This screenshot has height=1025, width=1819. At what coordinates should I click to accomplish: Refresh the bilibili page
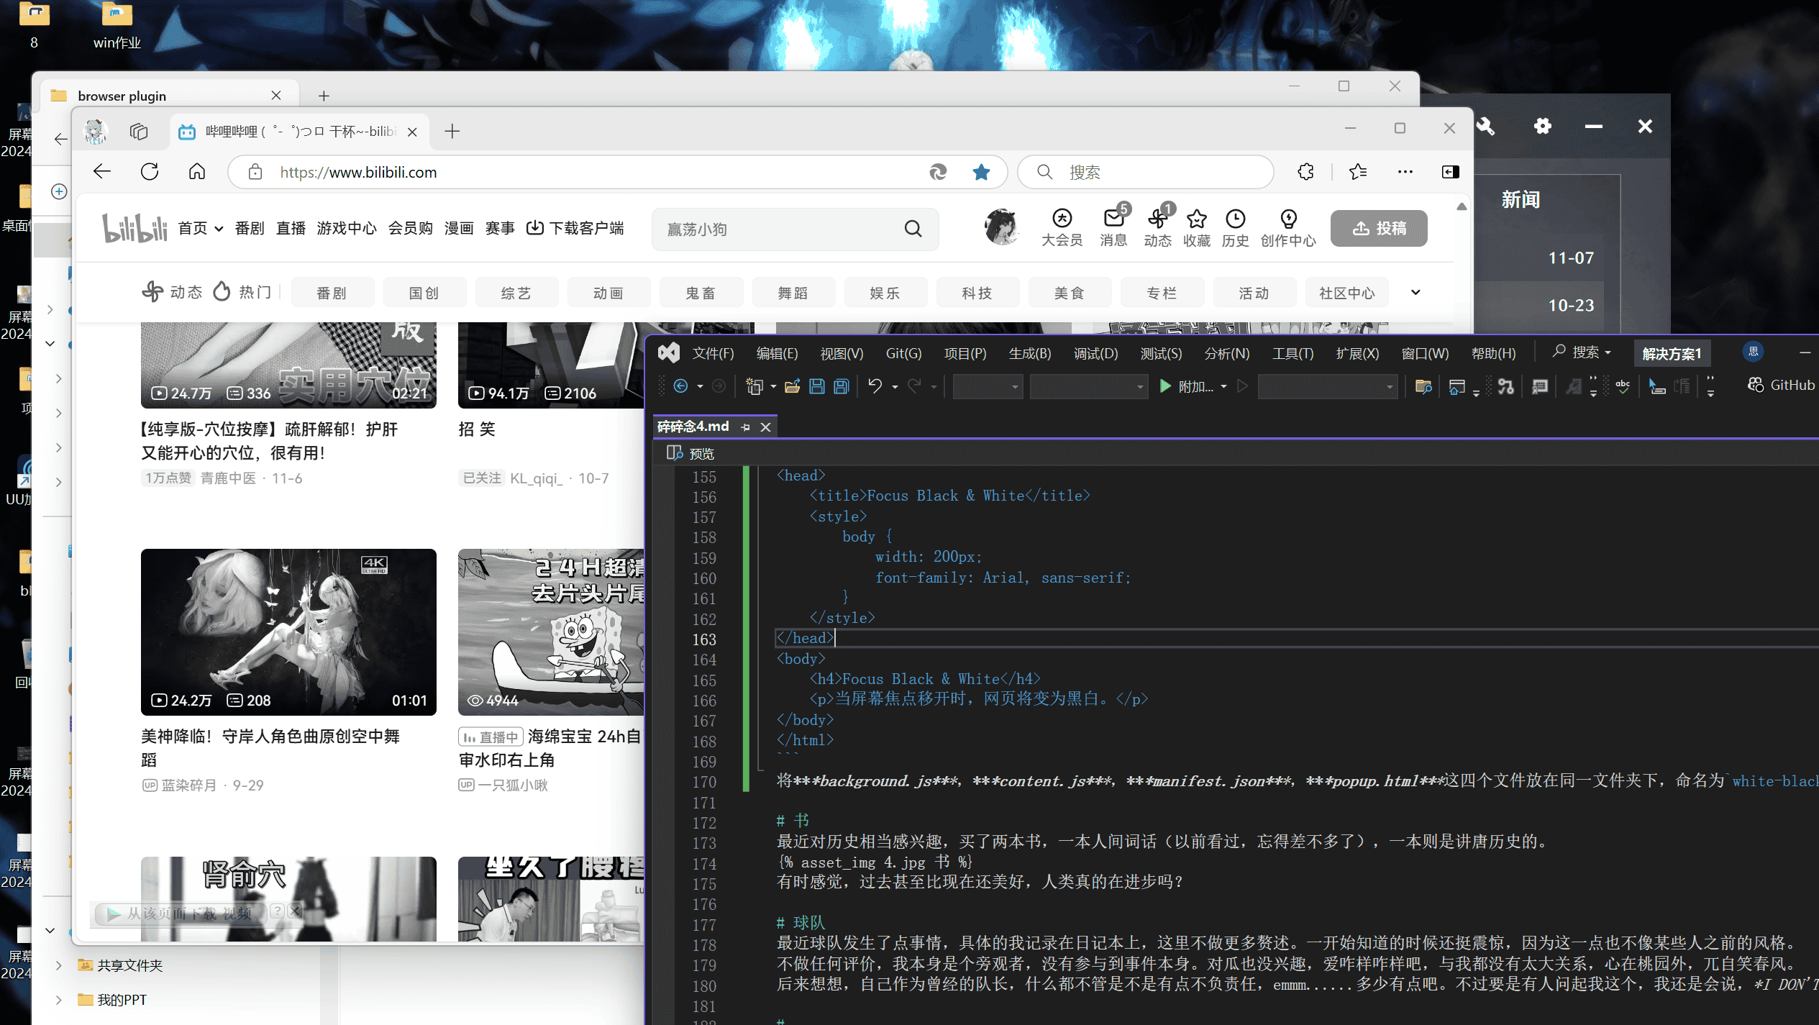(150, 172)
